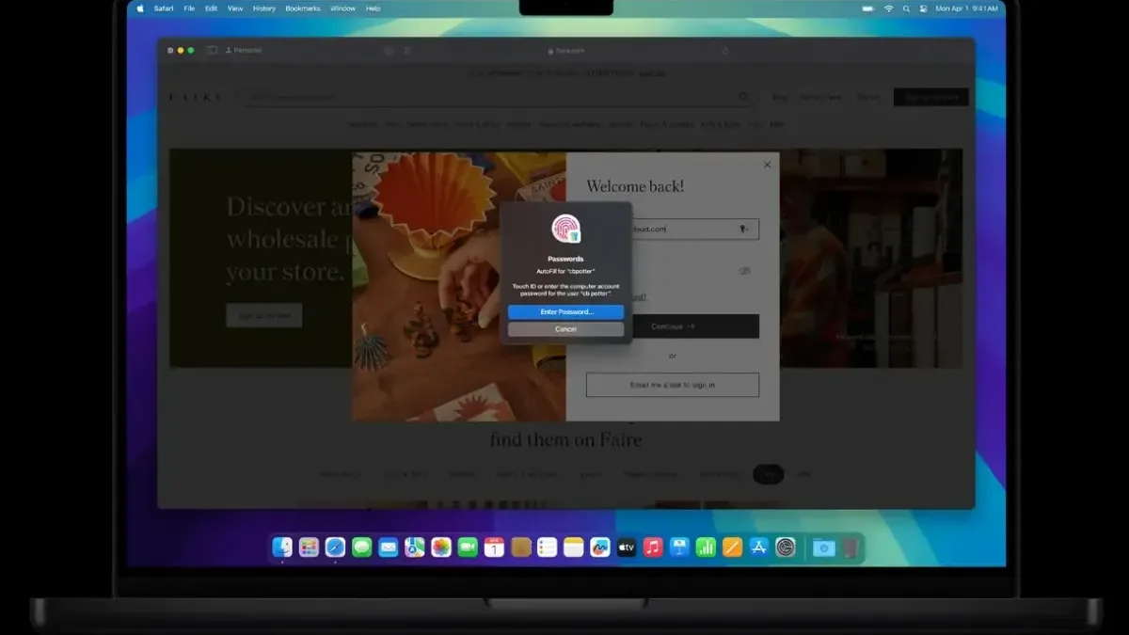Open Keynote from the Dock

pyautogui.click(x=679, y=547)
